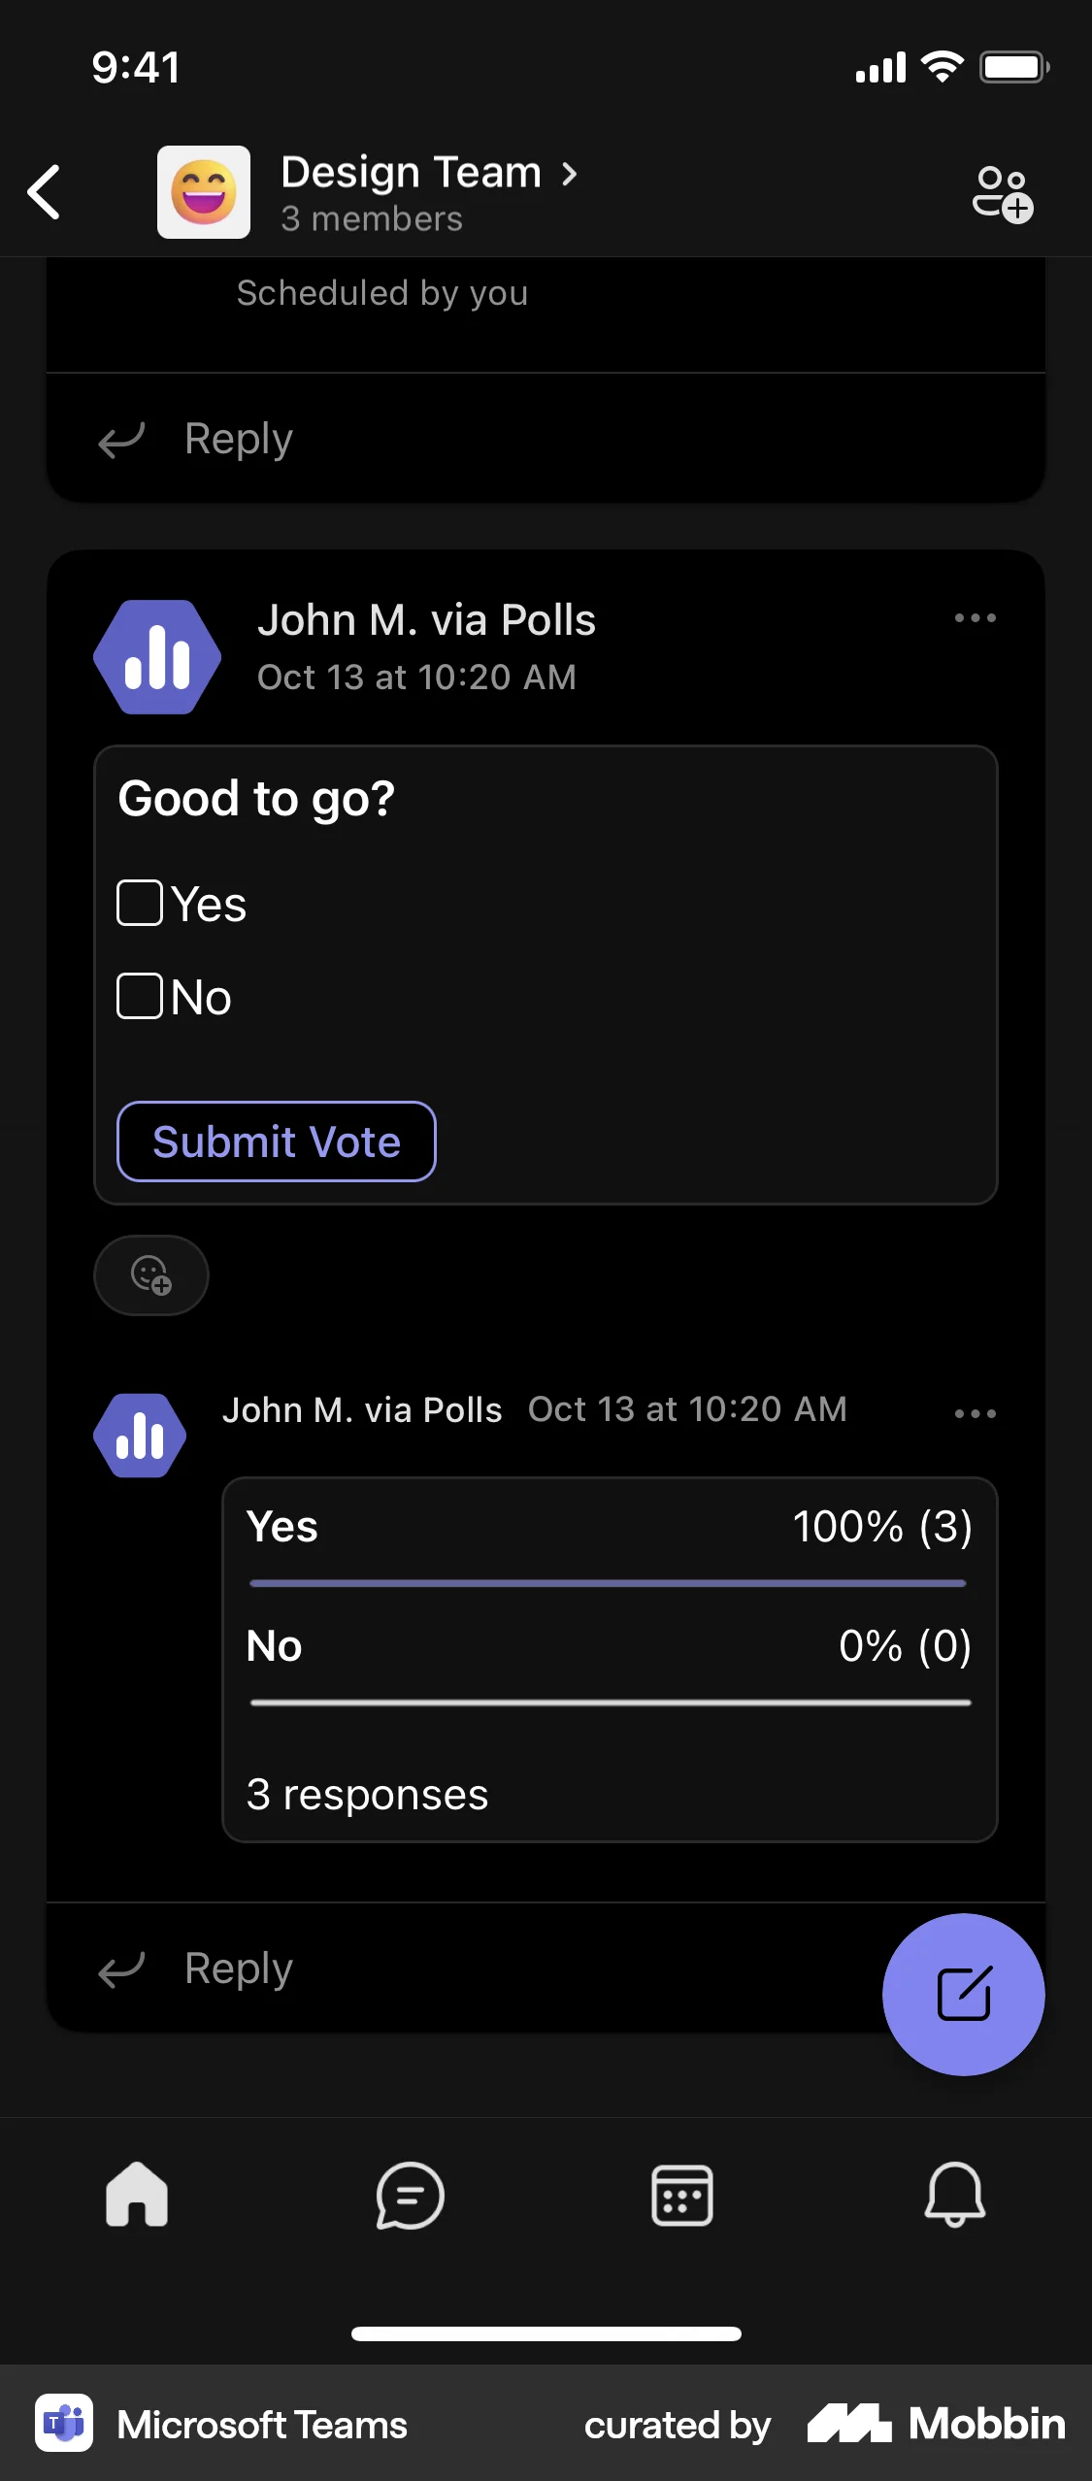Screen dimensions: 1092x2481
Task: Click the Polls hexagon icon beside the results message
Action: coord(139,1436)
